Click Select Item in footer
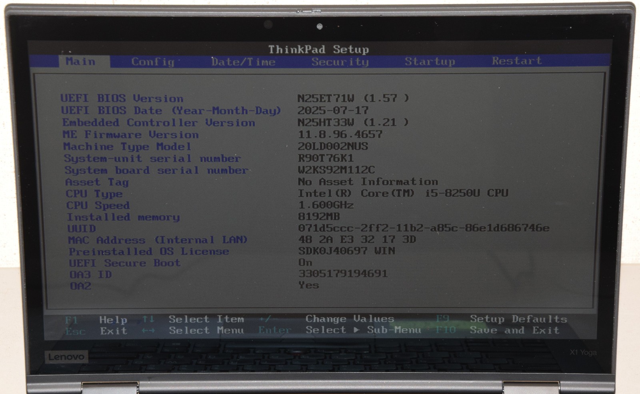 click(206, 319)
